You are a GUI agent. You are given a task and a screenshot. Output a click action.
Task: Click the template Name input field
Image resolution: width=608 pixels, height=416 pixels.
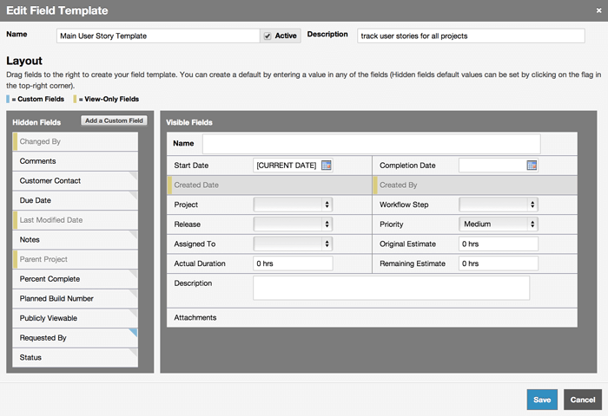[158, 36]
